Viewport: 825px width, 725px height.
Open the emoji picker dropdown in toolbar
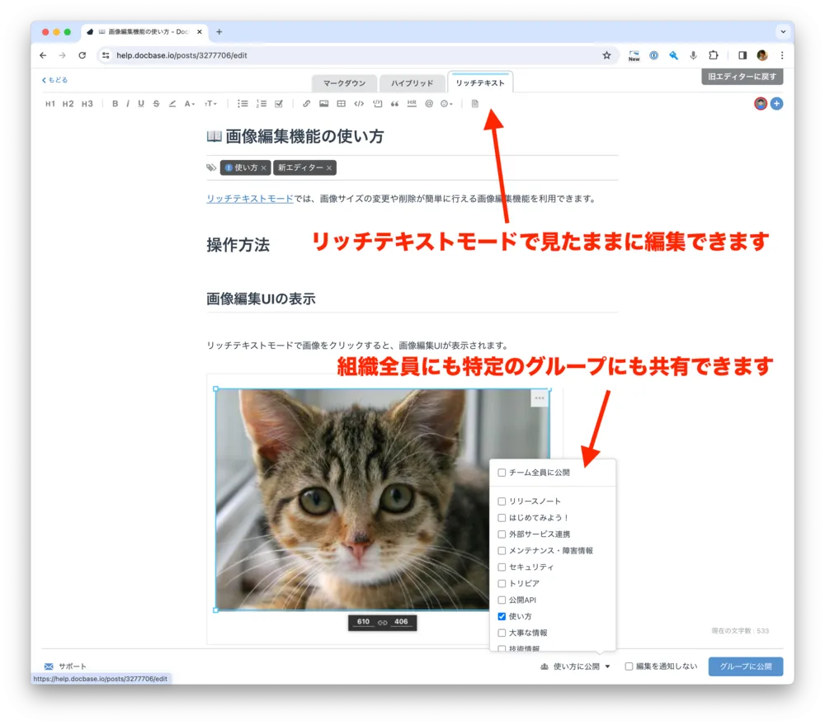(x=446, y=104)
